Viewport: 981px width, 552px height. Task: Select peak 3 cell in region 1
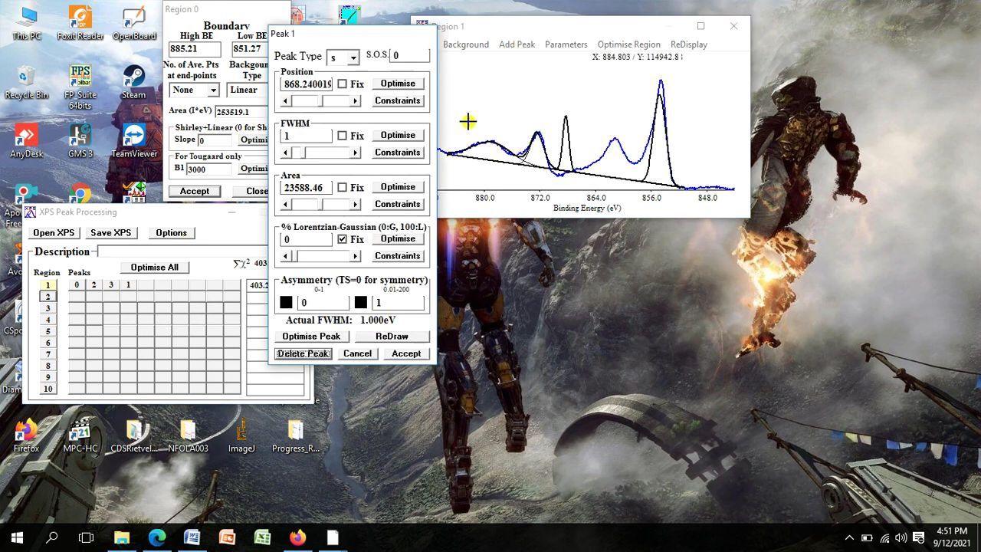[x=111, y=285]
